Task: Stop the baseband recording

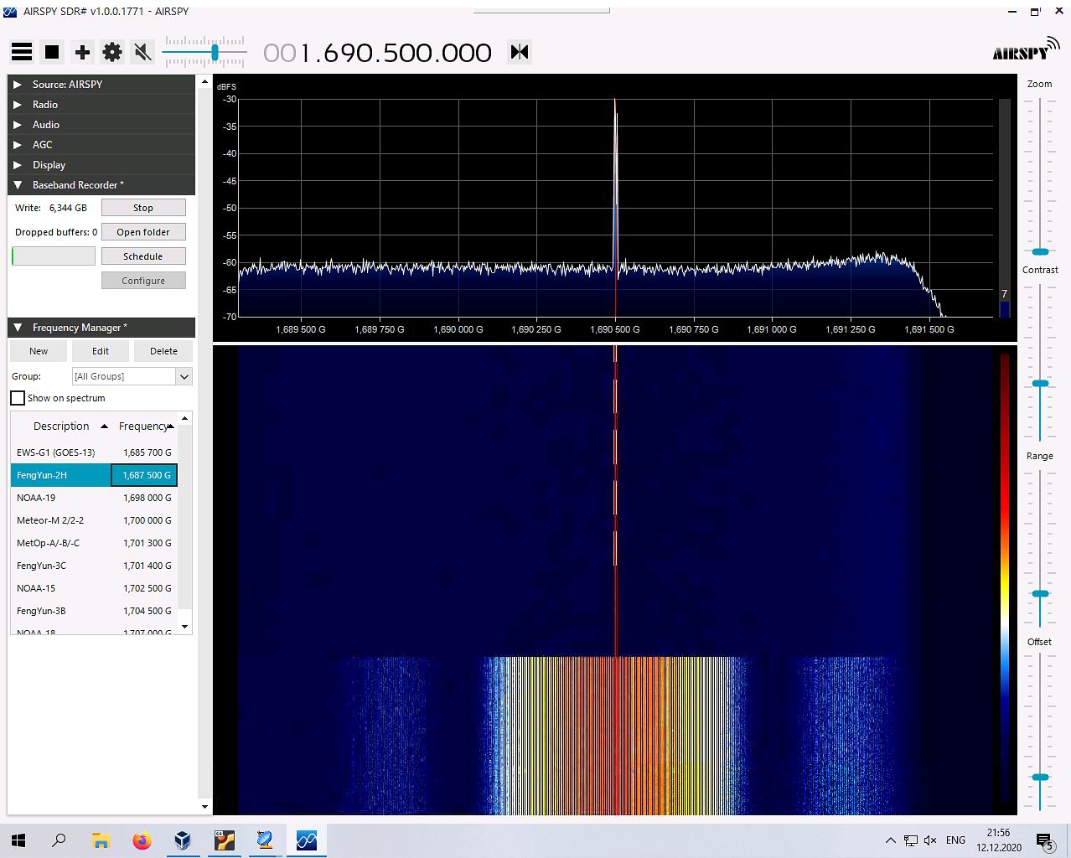Action: [x=143, y=208]
